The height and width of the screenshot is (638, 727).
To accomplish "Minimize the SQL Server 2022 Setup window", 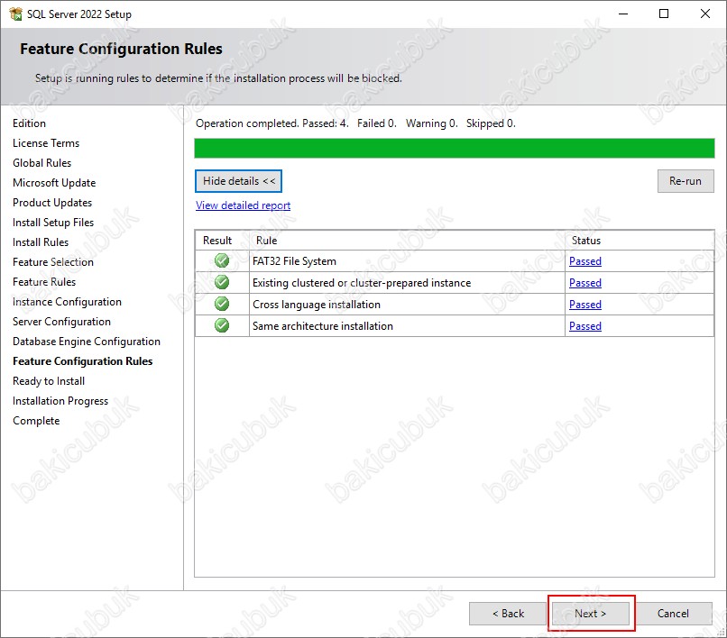I will (623, 14).
